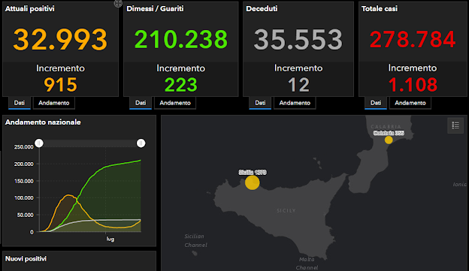
Task: Click the gray 35.553 deceased value
Action: click(298, 40)
